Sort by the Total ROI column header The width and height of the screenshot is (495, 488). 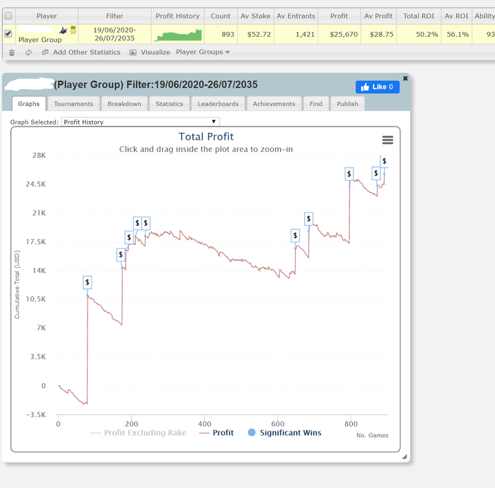tap(419, 16)
